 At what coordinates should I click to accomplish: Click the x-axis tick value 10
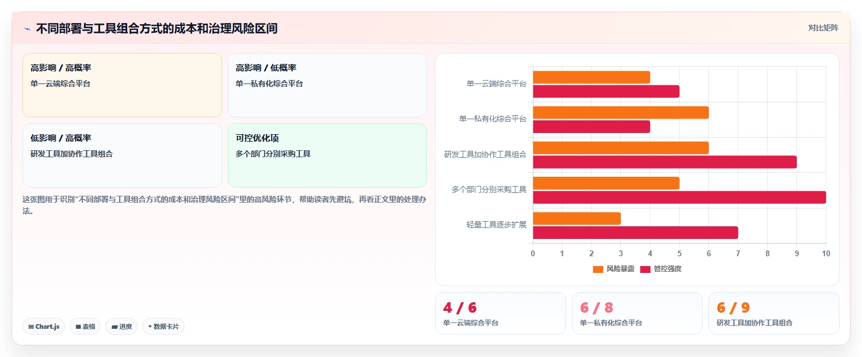pyautogui.click(x=826, y=253)
